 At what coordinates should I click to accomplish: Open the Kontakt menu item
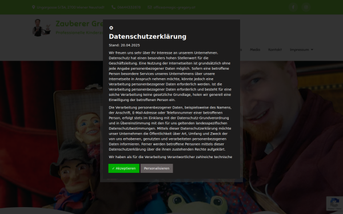275,50
